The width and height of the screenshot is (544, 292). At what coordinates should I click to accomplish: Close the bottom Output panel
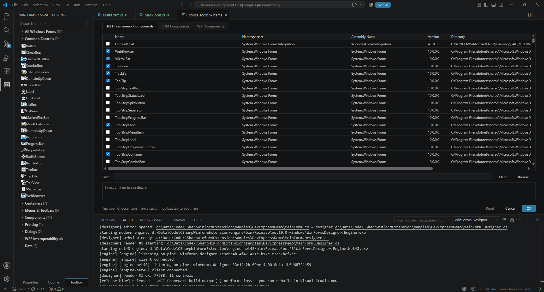[538, 220]
